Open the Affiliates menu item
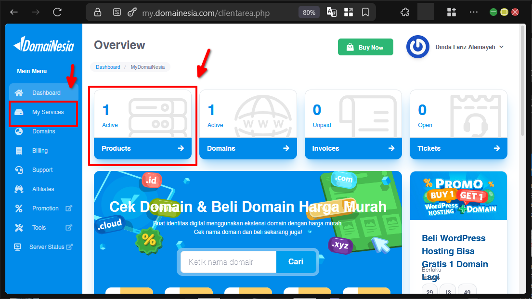The width and height of the screenshot is (532, 299). click(x=43, y=189)
